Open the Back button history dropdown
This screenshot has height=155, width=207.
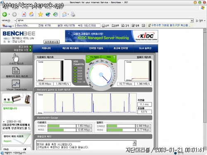coord(9,14)
